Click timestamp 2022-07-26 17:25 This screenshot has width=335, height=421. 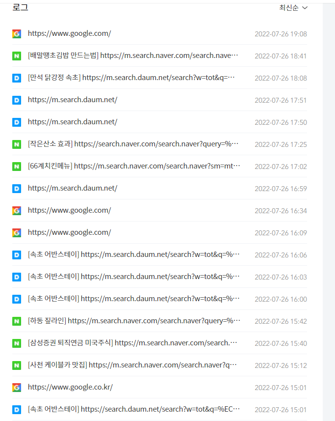[281, 144]
